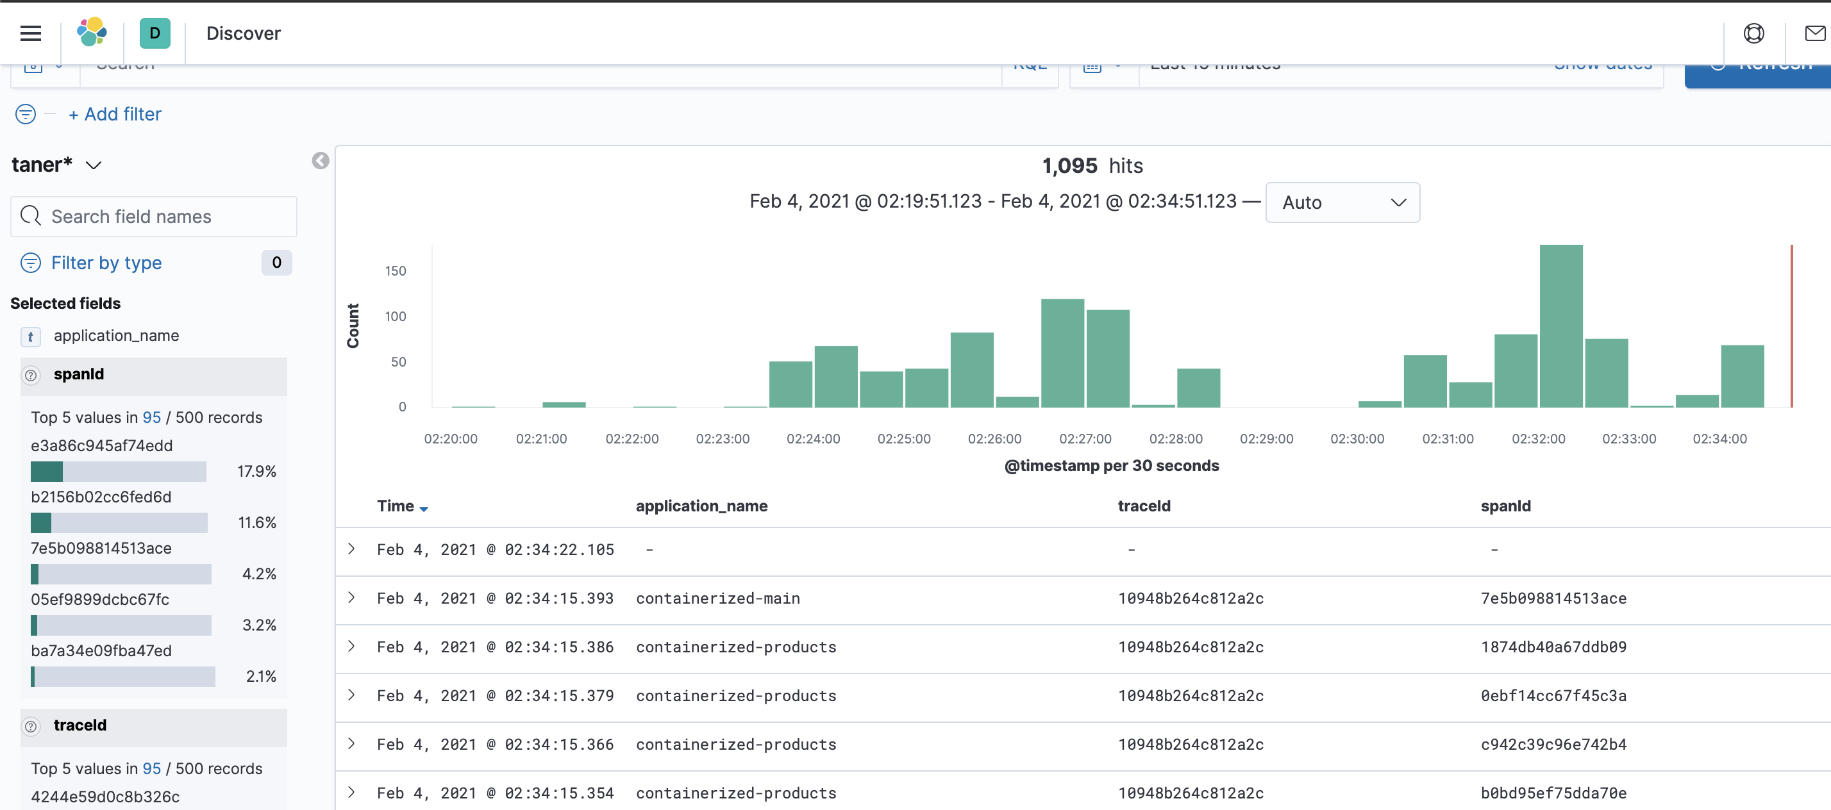Open the Auto interval dropdown

pos(1342,202)
